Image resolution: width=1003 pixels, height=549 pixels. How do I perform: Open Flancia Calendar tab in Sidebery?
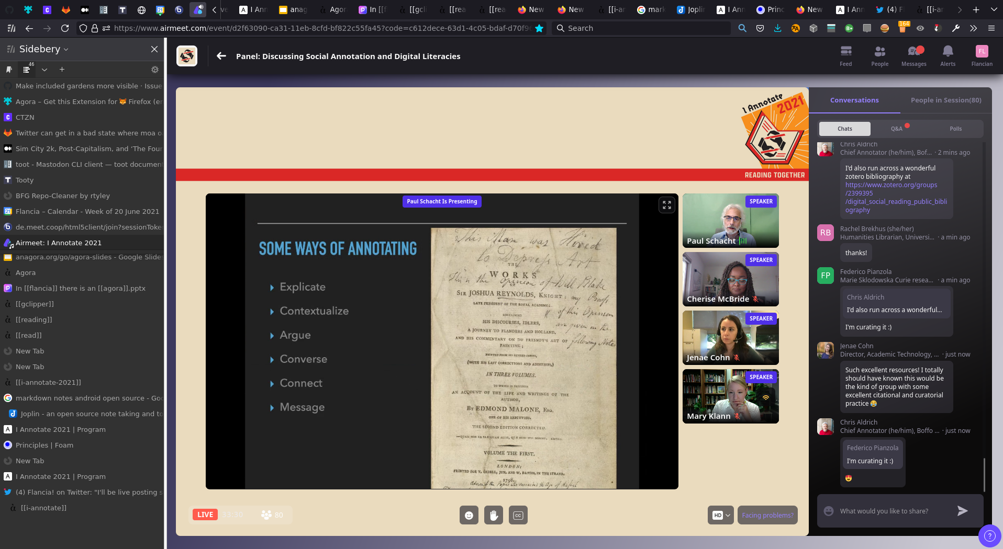click(82, 211)
